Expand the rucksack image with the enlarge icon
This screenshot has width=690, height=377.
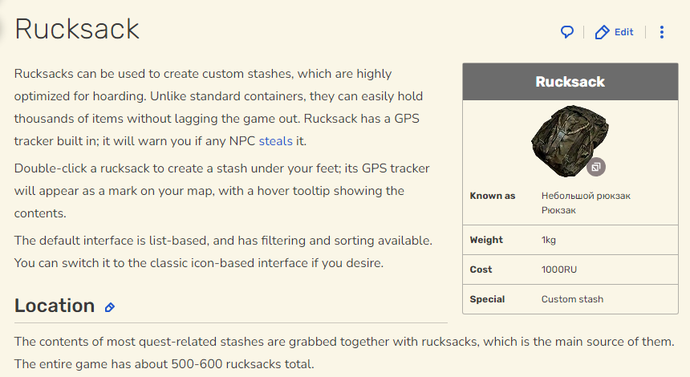point(595,168)
